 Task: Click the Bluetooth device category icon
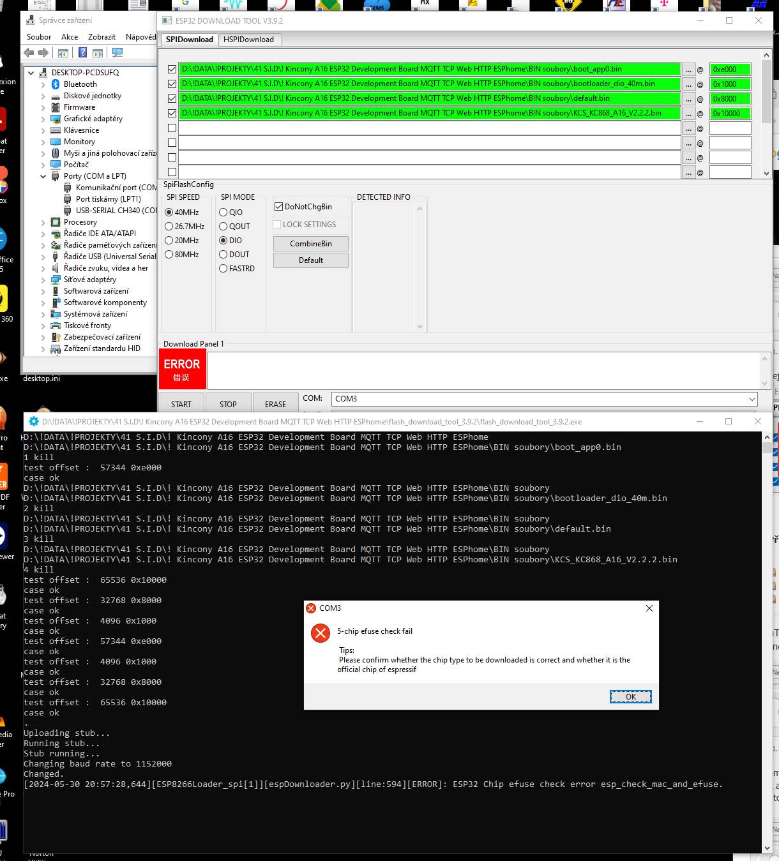(x=56, y=84)
